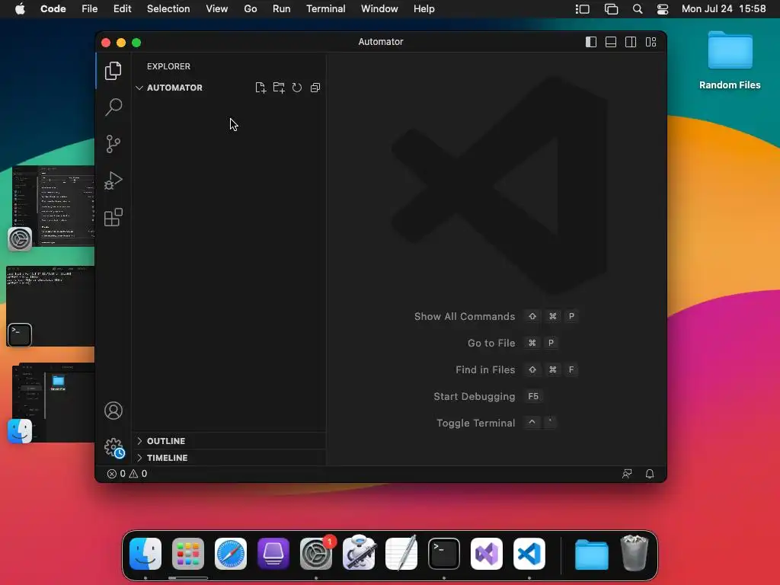780x585 pixels.
Task: Open Control Center in menu bar
Action: click(663, 9)
